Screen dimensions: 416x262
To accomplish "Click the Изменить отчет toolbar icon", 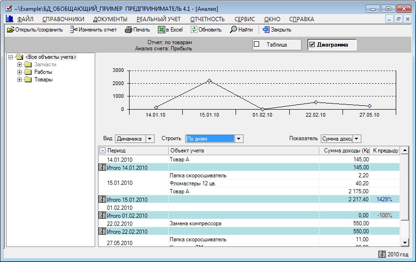I will [x=73, y=30].
